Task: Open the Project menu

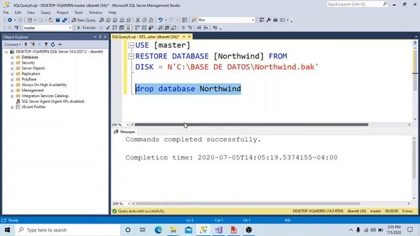Action: click(x=62, y=12)
